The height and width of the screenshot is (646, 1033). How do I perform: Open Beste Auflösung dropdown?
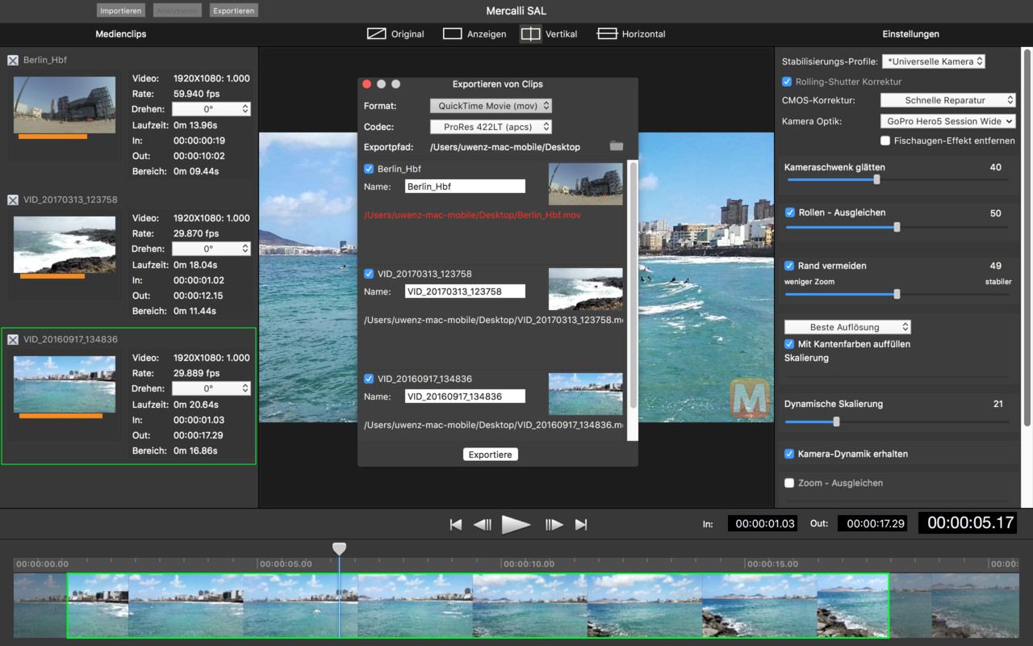point(847,327)
